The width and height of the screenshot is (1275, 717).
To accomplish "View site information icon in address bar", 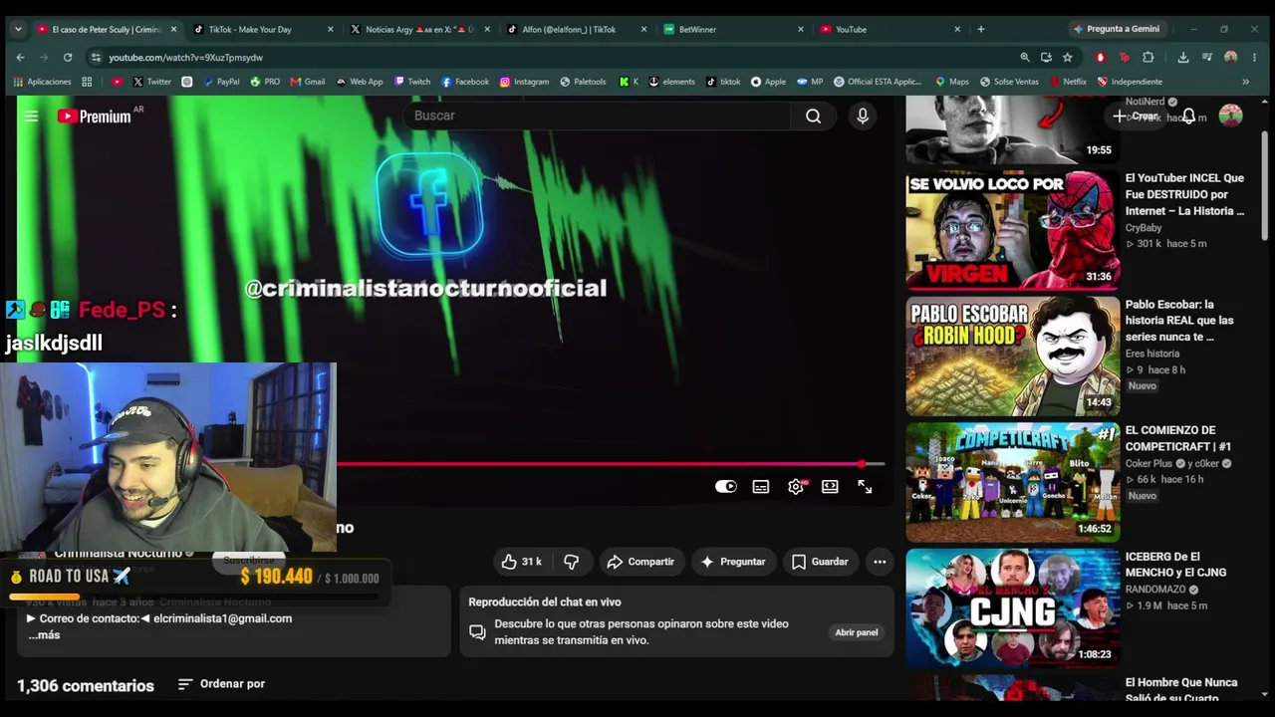I will [96, 58].
